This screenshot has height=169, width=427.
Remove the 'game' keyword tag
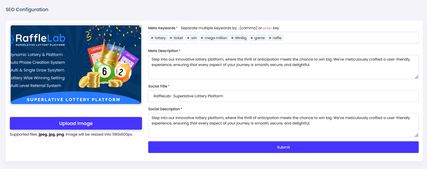[252, 38]
